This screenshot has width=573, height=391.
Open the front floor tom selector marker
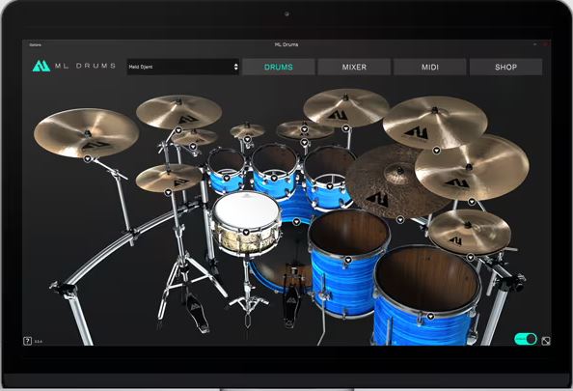pos(430,316)
